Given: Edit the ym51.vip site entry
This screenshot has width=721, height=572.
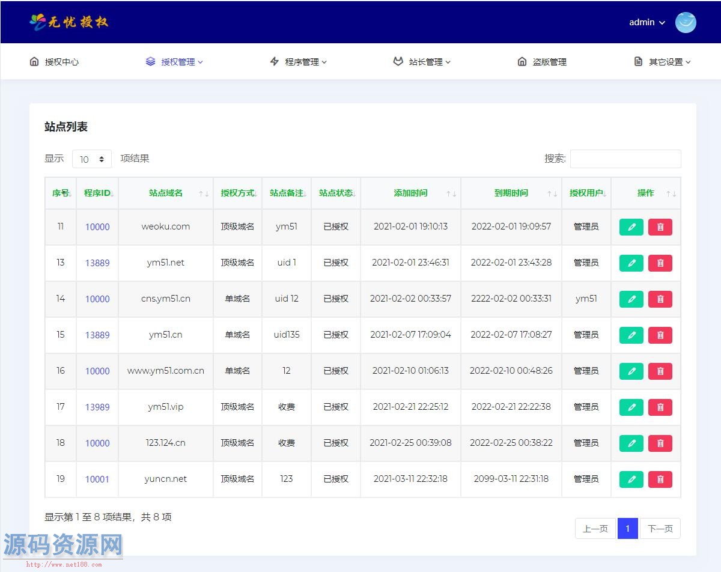Looking at the screenshot, I should [631, 407].
